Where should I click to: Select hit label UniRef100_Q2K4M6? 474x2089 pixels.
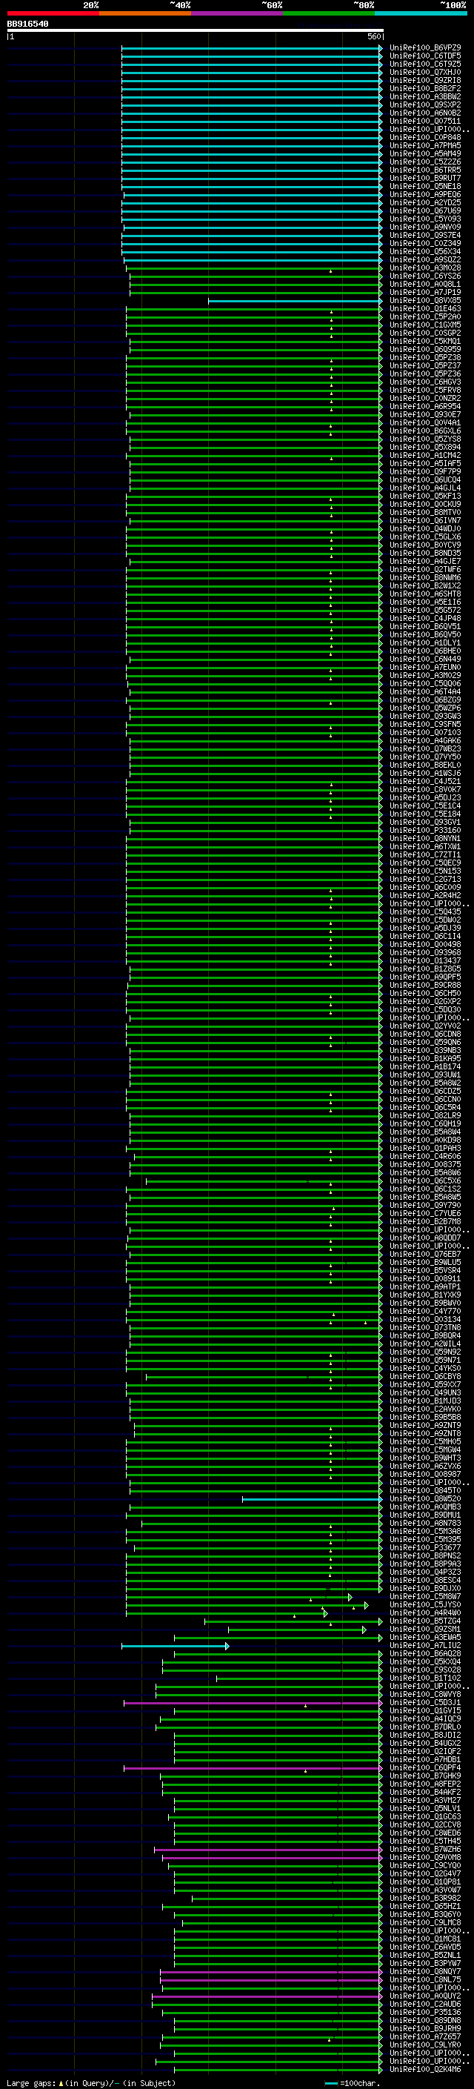point(425,2069)
